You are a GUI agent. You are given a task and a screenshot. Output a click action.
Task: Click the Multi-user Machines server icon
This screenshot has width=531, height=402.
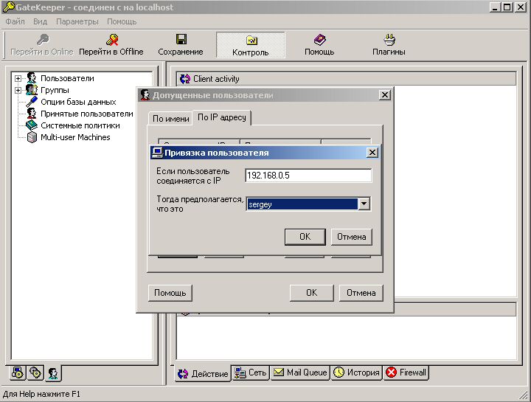32,137
